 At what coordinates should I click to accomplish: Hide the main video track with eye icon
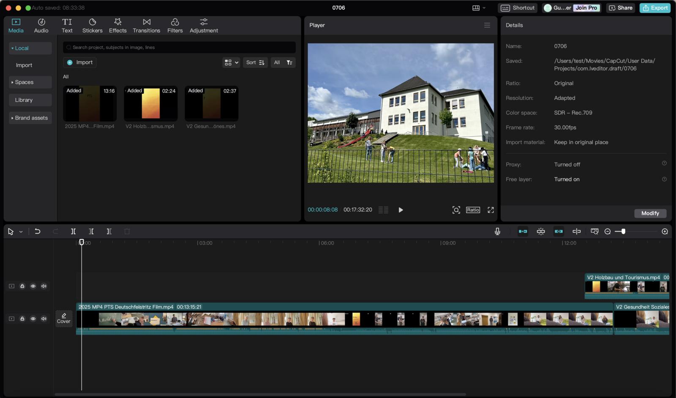[33, 319]
